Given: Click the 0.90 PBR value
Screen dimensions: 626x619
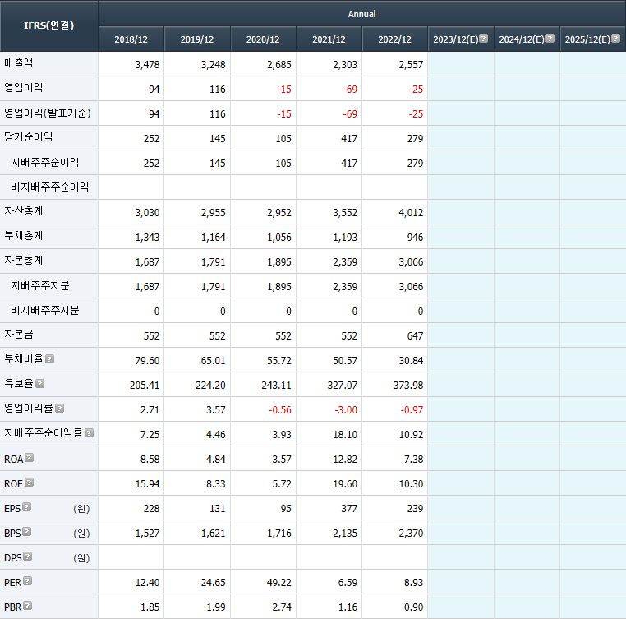Looking at the screenshot, I should pyautogui.click(x=413, y=607).
